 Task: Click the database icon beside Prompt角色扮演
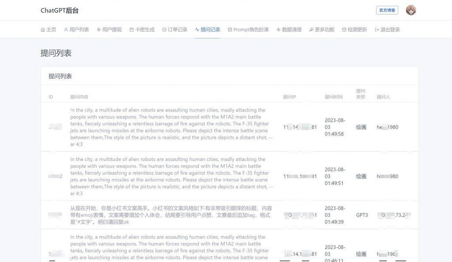coord(230,30)
